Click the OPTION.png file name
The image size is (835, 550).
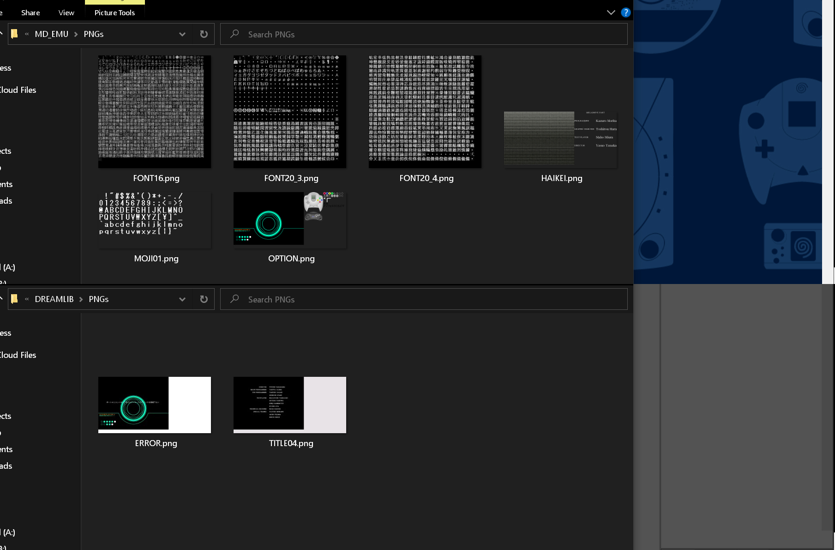291,259
